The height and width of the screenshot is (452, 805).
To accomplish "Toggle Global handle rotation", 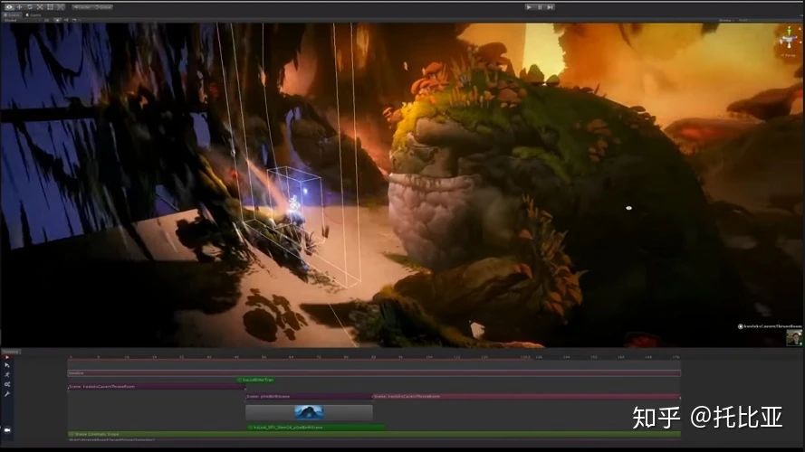I will 103,7.
